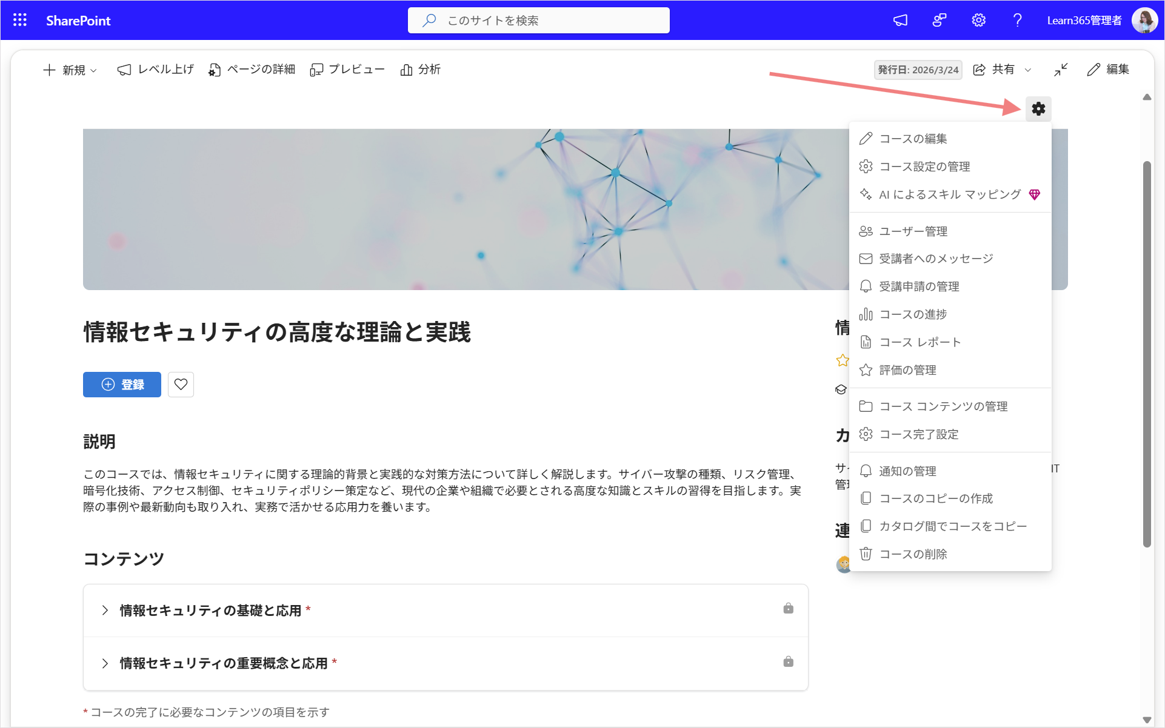Choose 受講者へのメッセージ menu entry
The width and height of the screenshot is (1165, 728).
click(x=950, y=259)
